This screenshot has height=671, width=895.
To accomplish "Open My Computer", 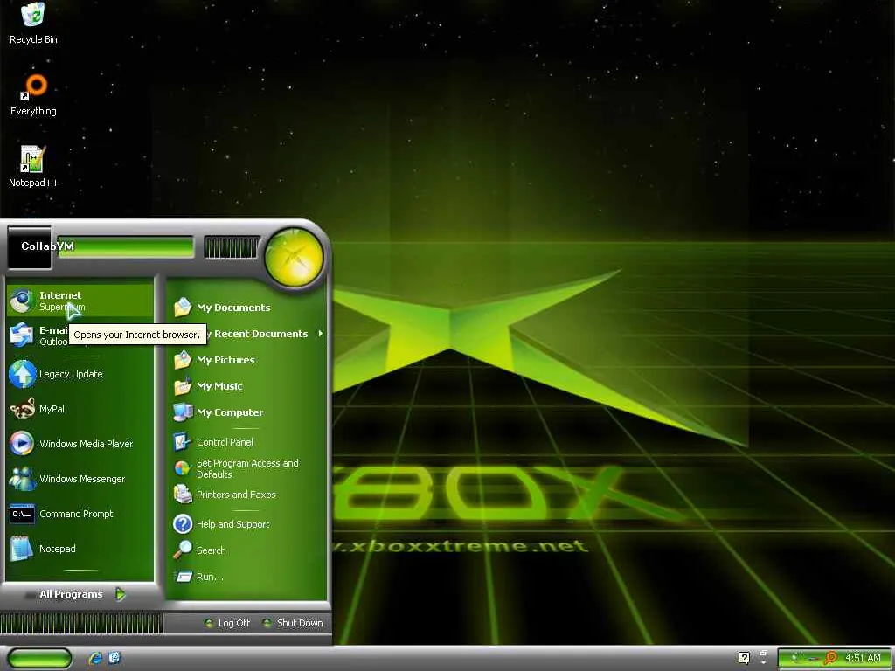I will pos(246,412).
